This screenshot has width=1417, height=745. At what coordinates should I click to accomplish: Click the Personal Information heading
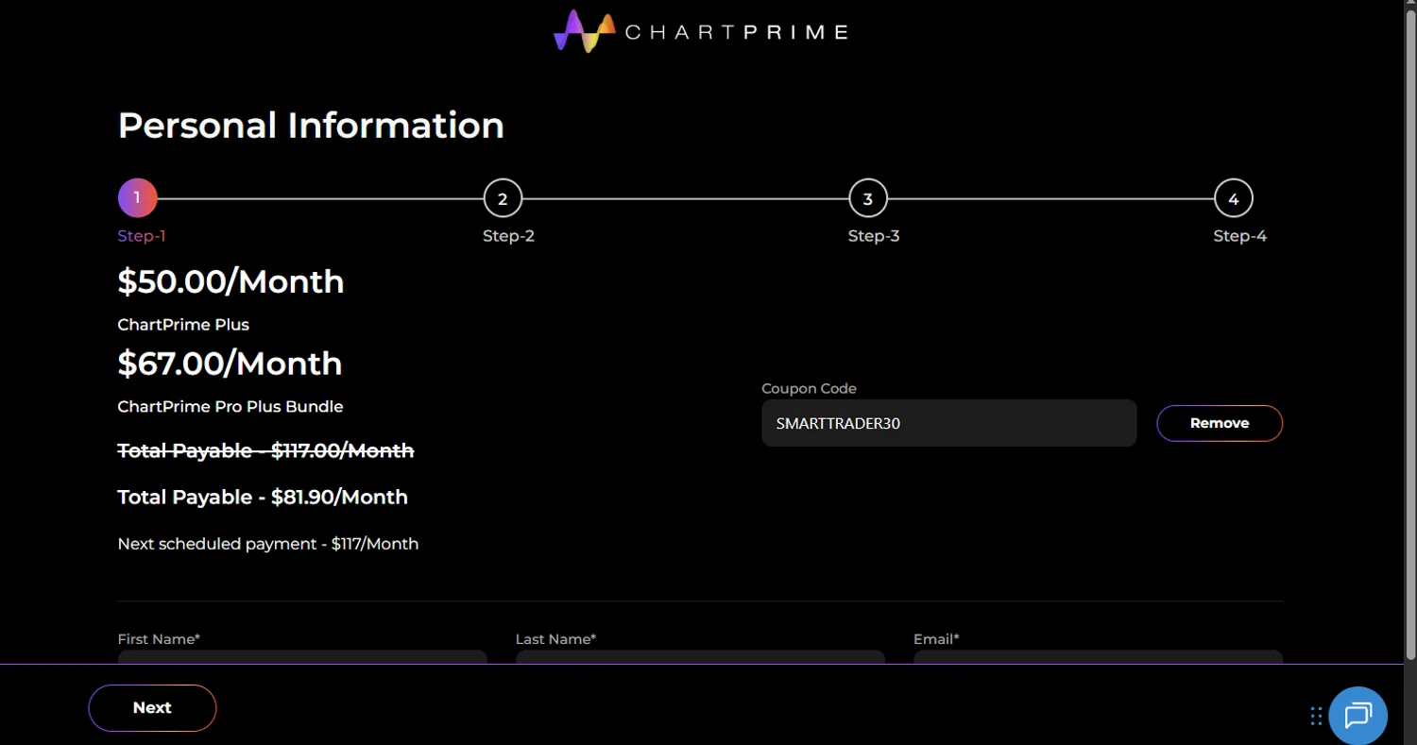click(x=311, y=126)
